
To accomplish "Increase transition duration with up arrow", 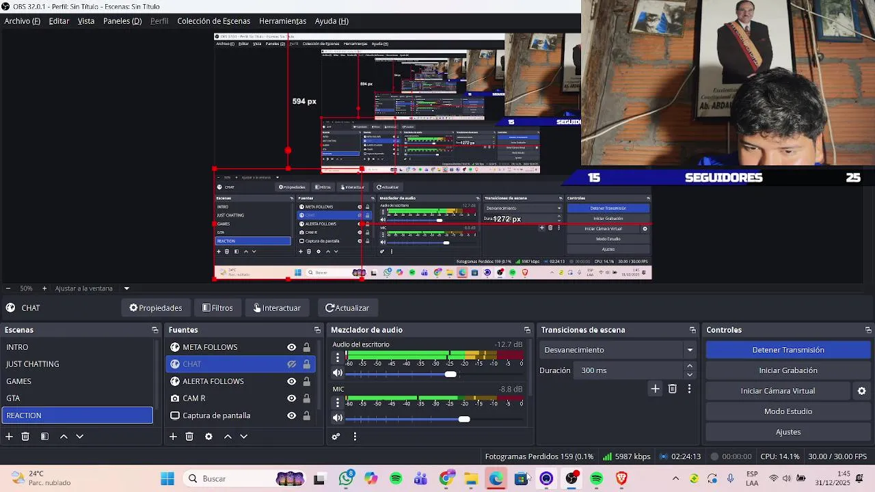I will pos(690,366).
